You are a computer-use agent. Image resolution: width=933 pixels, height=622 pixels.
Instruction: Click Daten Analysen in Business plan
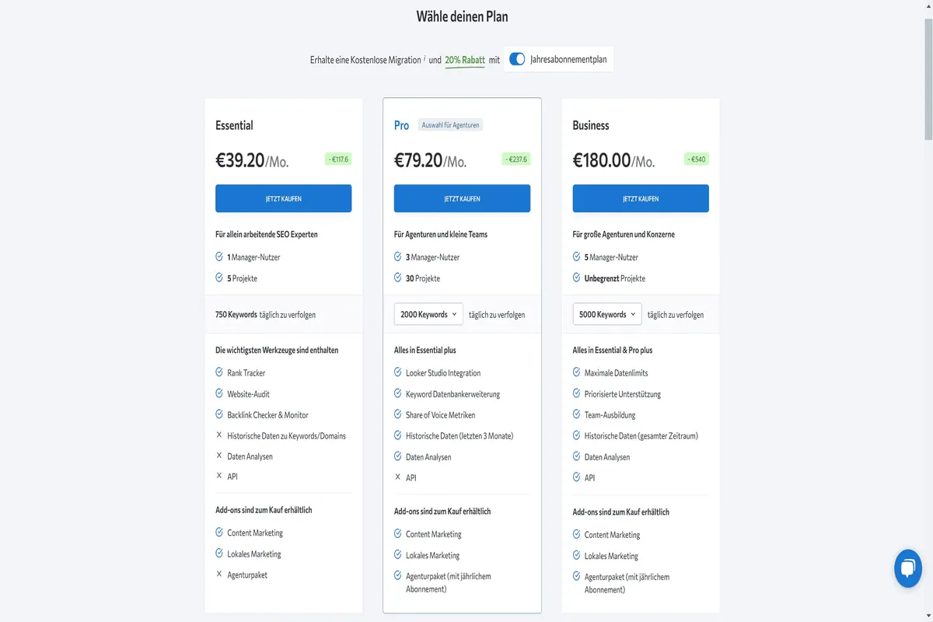pos(607,457)
